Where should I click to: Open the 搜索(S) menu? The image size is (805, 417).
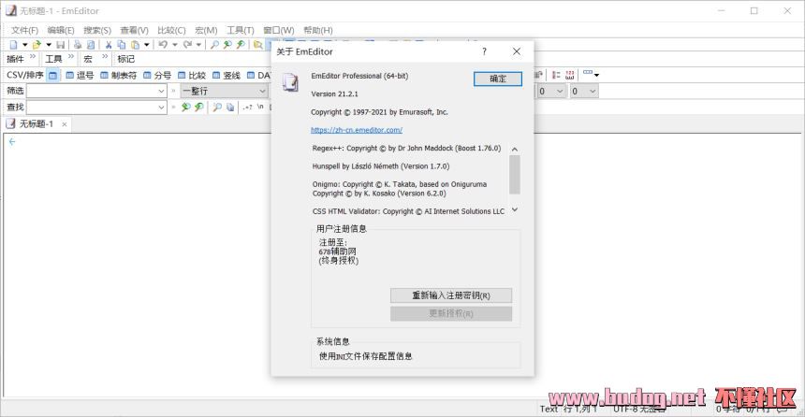tap(97, 30)
